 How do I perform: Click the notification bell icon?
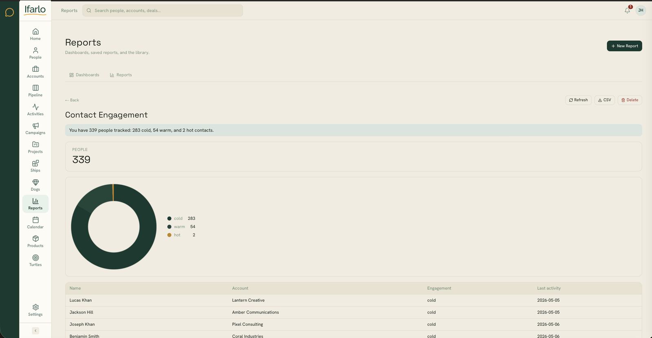tap(627, 11)
